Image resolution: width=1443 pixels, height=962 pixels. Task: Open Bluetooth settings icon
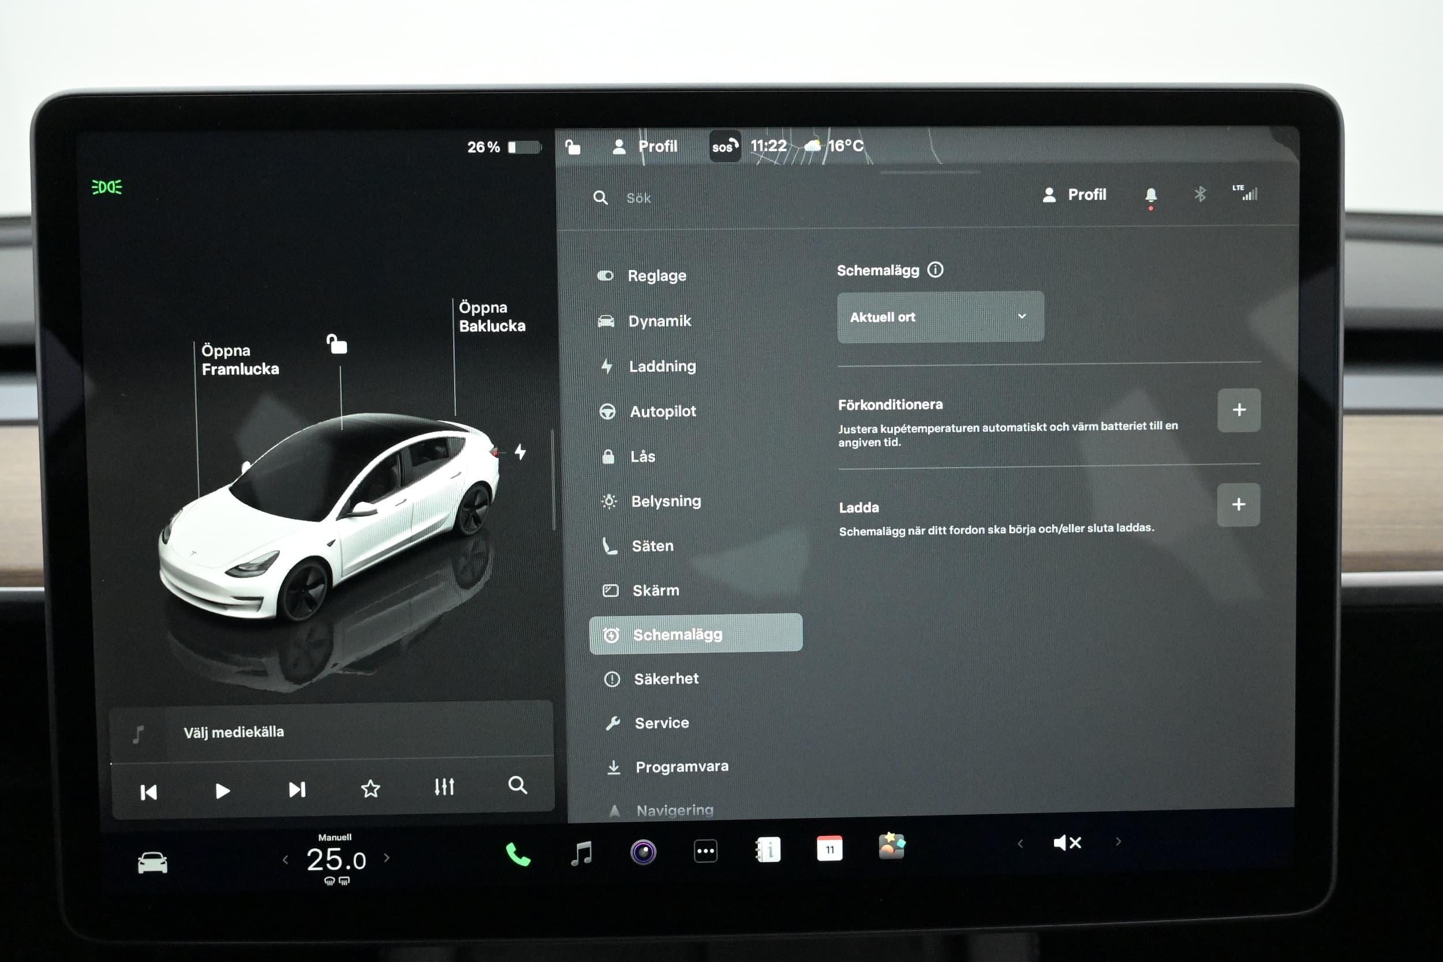coord(1200,194)
